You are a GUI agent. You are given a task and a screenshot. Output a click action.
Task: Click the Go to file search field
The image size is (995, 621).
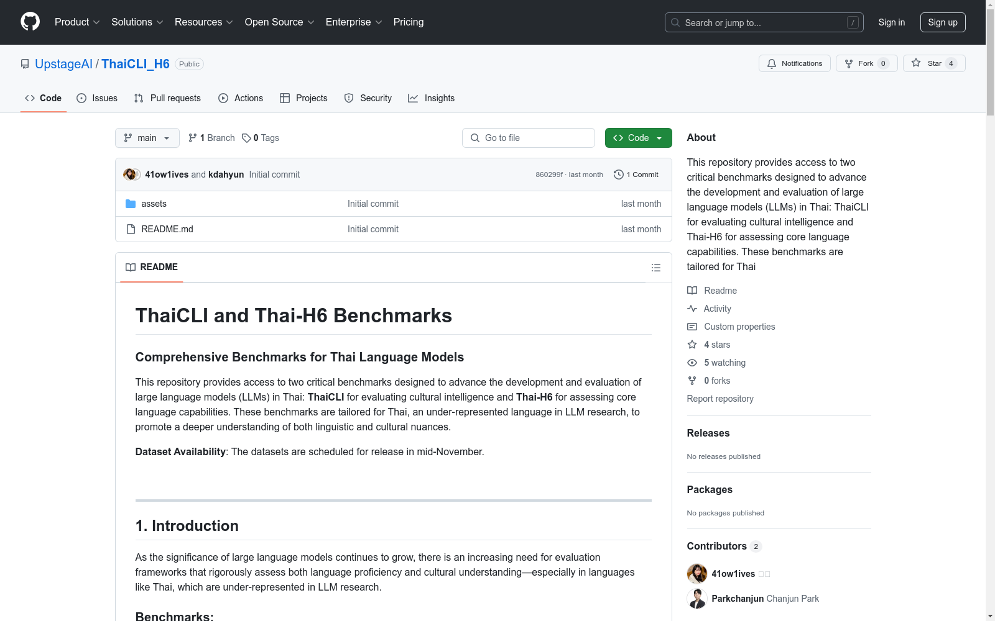click(529, 138)
